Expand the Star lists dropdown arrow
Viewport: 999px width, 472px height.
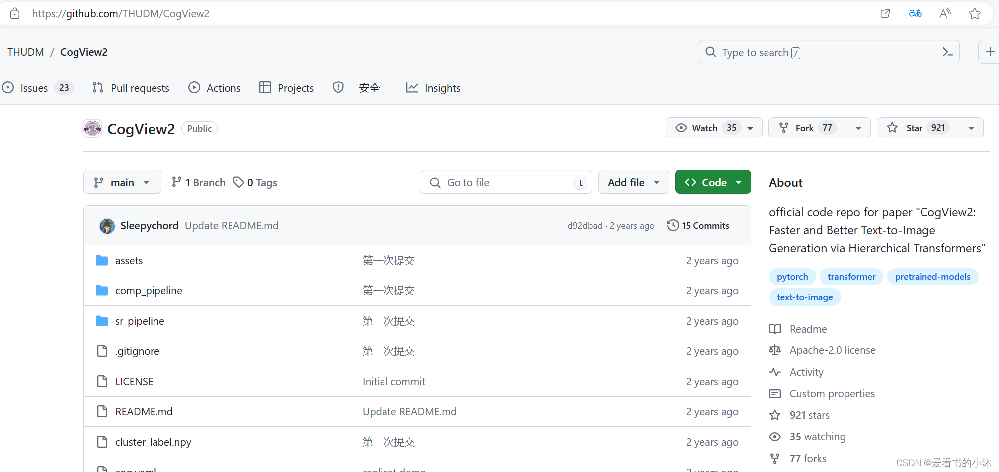coord(971,128)
